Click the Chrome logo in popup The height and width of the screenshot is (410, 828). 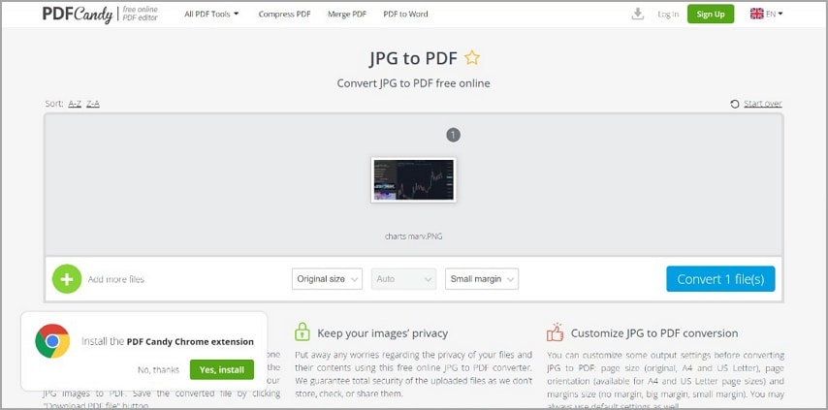(52, 341)
